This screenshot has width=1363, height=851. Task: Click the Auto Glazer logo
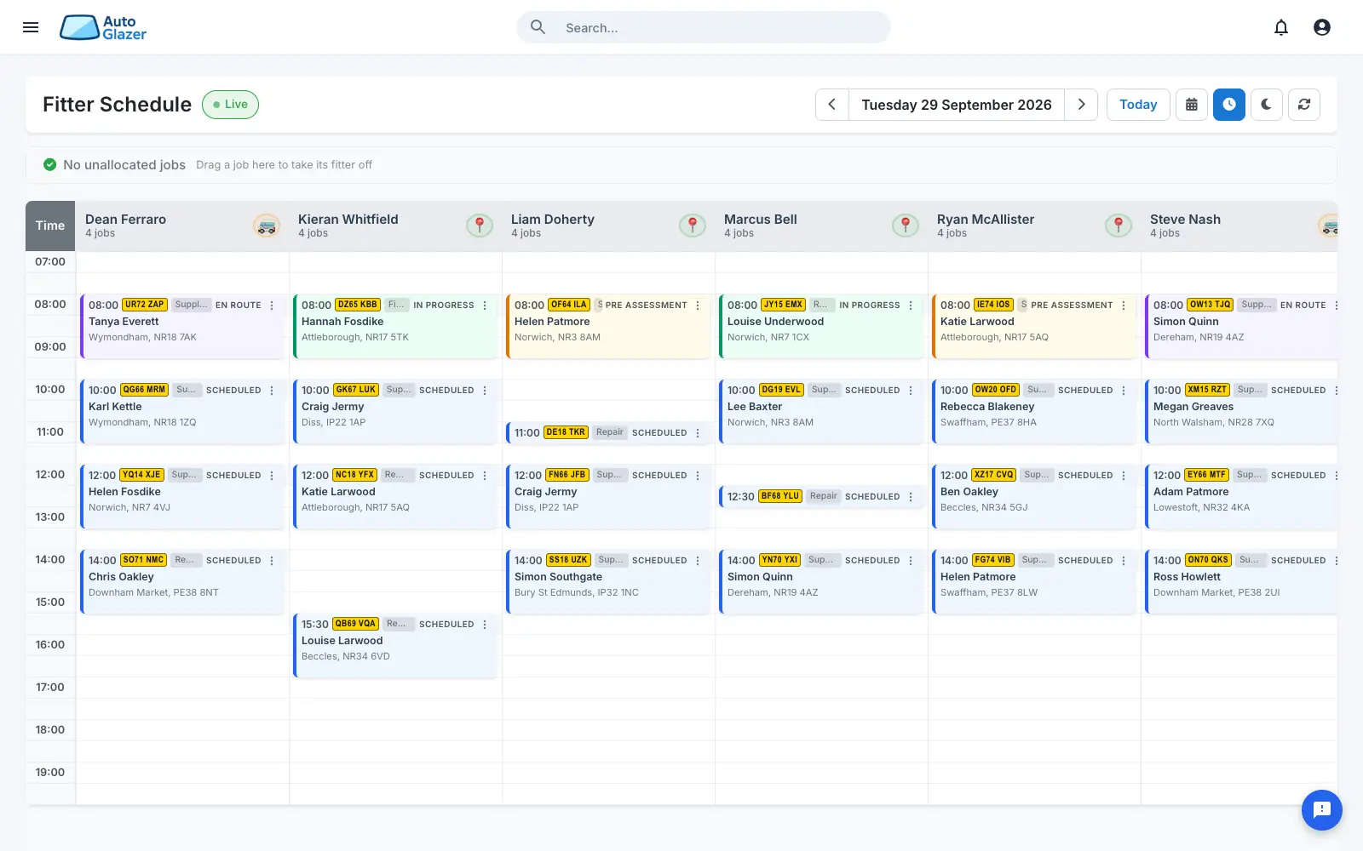(x=103, y=27)
